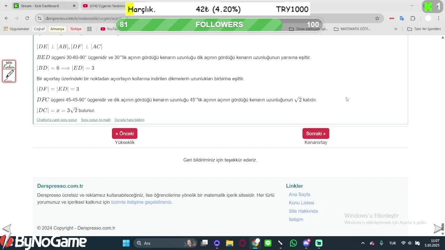Open Ana Sayfa footer link
This screenshot has height=250, width=445.
pyautogui.click(x=299, y=194)
